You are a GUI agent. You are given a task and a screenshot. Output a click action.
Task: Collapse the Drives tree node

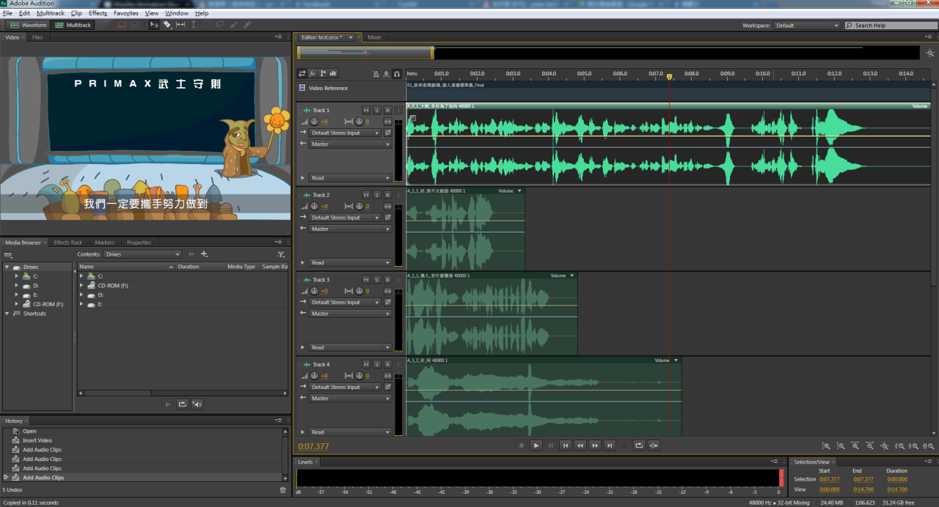coord(7,267)
